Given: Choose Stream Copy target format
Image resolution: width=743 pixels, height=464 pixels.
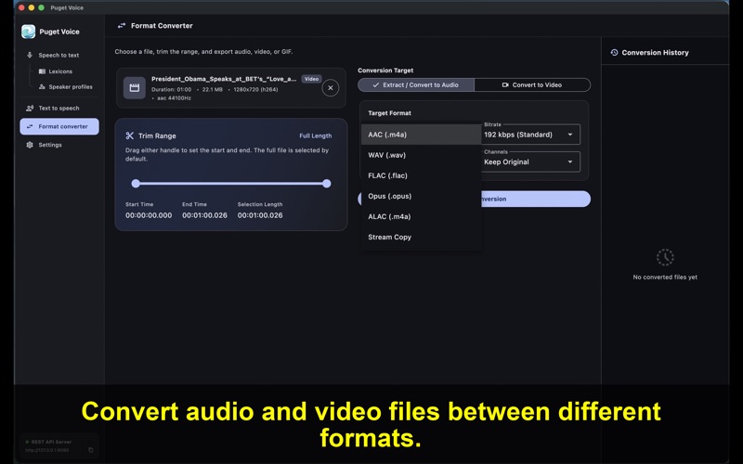Looking at the screenshot, I should pos(421,238).
